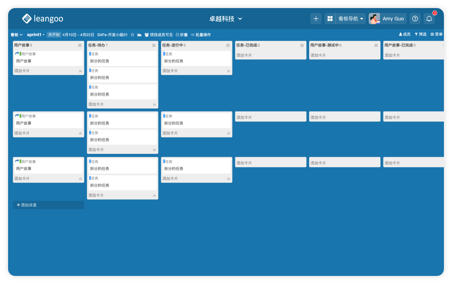Open the 看板 view dropdown

(16, 35)
